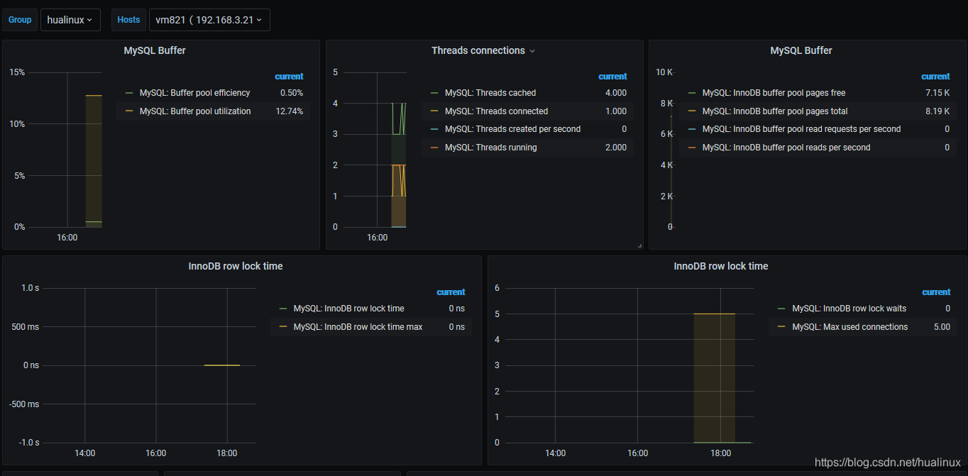968x476 pixels.
Task: Toggle InnoDB buffer pool pages total series
Action: point(775,111)
